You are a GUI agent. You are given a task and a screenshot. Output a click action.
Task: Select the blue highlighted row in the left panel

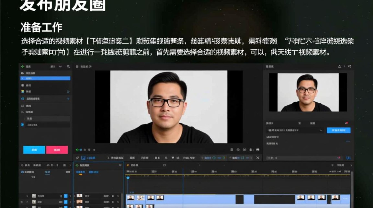pyautogui.click(x=45, y=78)
